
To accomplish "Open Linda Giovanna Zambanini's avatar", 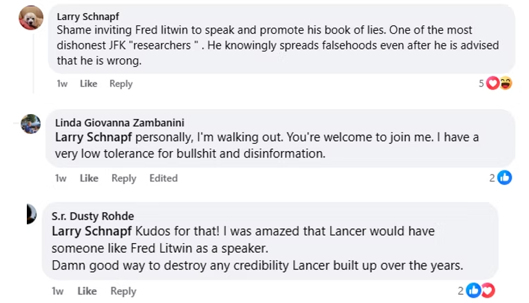I will pos(31,124).
